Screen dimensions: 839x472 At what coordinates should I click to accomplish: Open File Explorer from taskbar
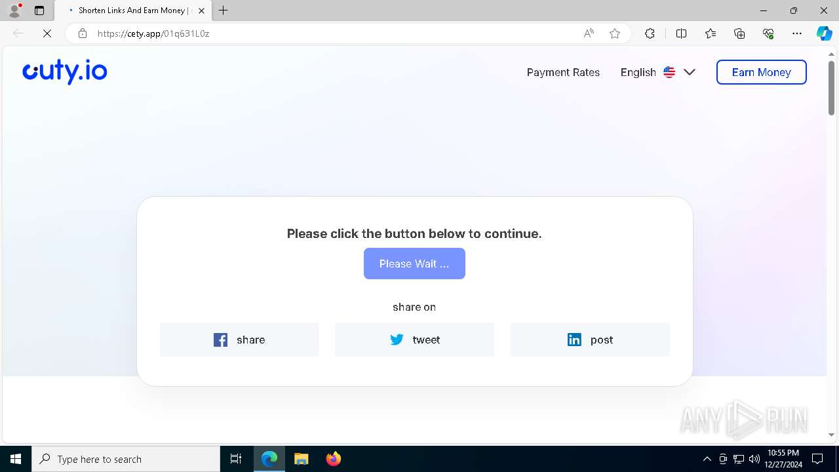tap(302, 459)
